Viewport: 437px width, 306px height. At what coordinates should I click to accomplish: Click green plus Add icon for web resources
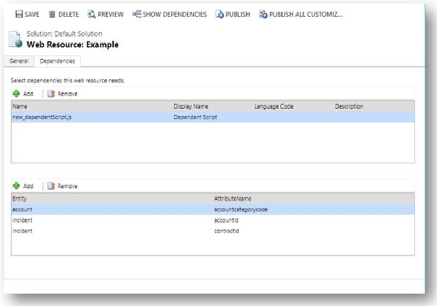click(16, 94)
